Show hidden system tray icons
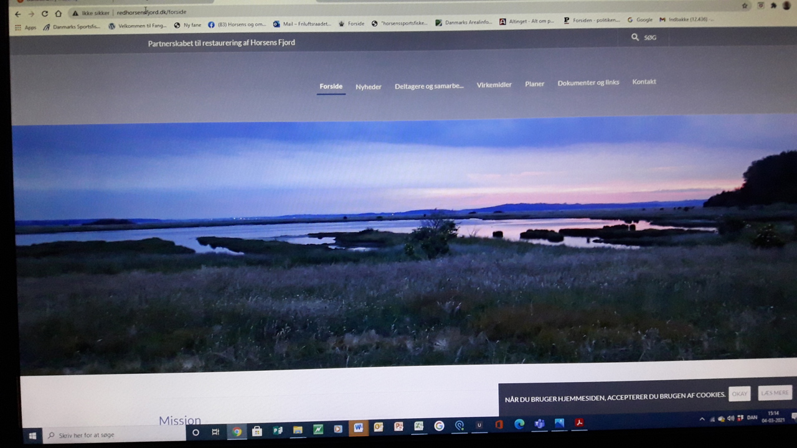This screenshot has height=448, width=797. pos(702,419)
